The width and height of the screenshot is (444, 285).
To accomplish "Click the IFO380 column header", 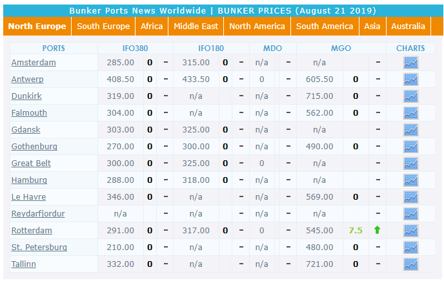I will click(135, 48).
